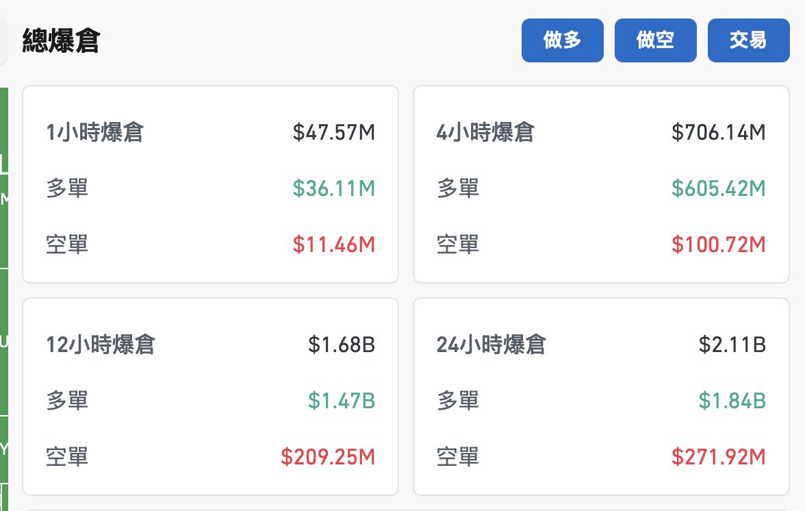Click the $706.14M total value
805x511 pixels.
coord(718,132)
